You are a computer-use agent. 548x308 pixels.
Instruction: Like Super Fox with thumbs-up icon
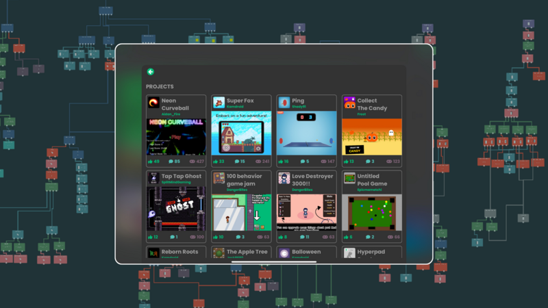[x=216, y=162]
